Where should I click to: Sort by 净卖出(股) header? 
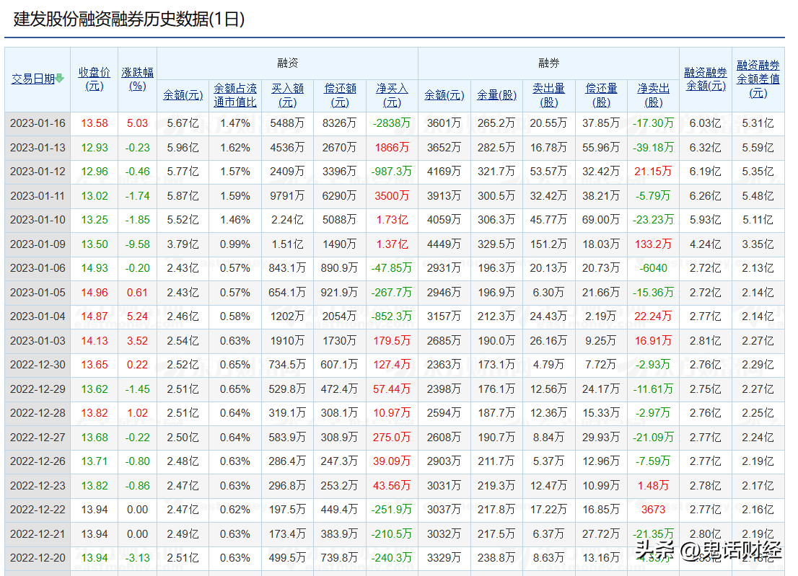pyautogui.click(x=654, y=95)
